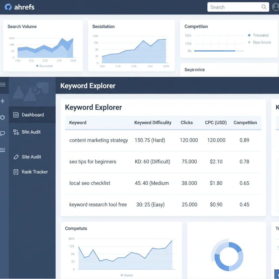Viewport: 279px width, 279px height.
Task: Toggle the Search Volume chart legend item
Action: [x=44, y=66]
